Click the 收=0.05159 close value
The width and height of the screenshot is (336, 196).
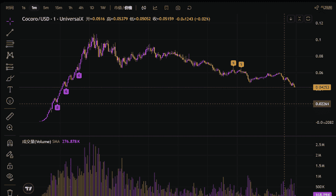[163, 19]
